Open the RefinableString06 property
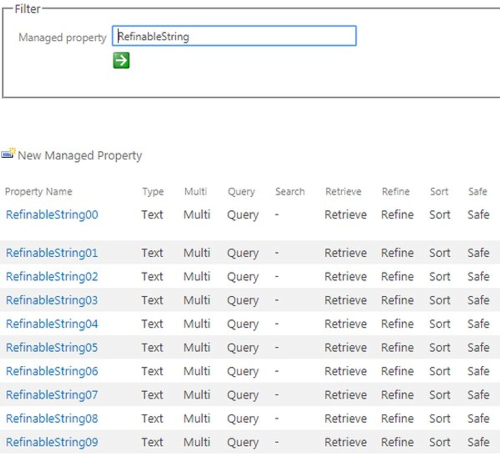Image resolution: width=500 pixels, height=454 pixels. 50,371
